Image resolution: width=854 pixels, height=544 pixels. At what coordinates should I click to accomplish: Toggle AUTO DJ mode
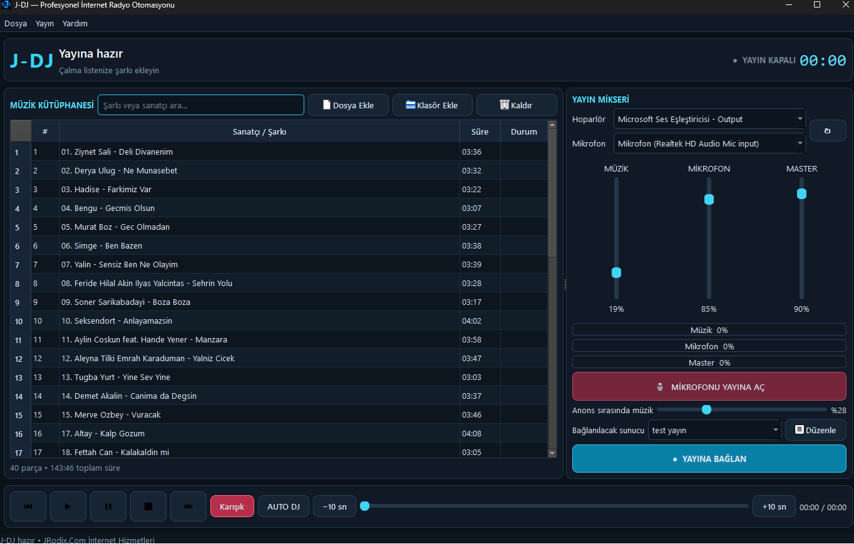click(284, 506)
